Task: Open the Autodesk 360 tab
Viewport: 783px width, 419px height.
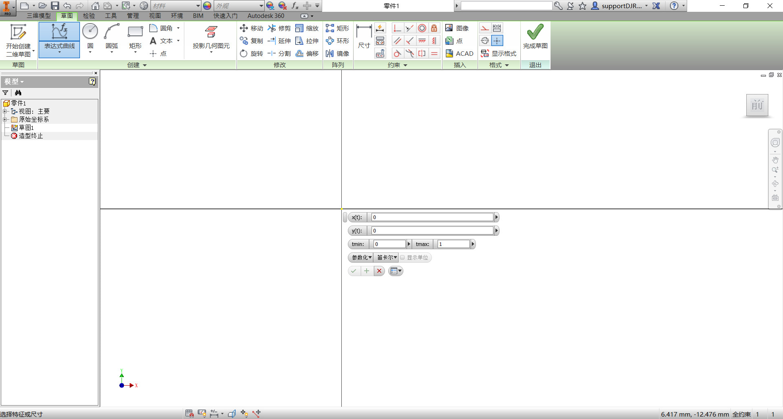Action: coord(266,16)
